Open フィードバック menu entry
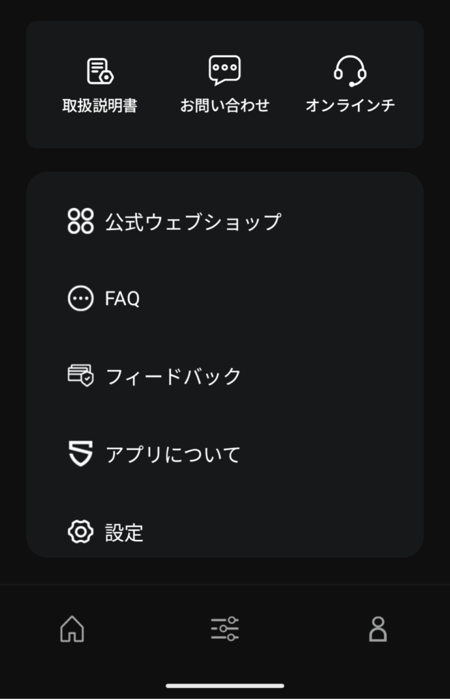 [174, 377]
